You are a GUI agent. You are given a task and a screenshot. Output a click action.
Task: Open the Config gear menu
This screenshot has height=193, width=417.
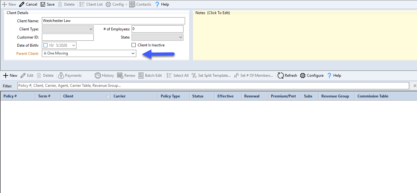[115, 4]
